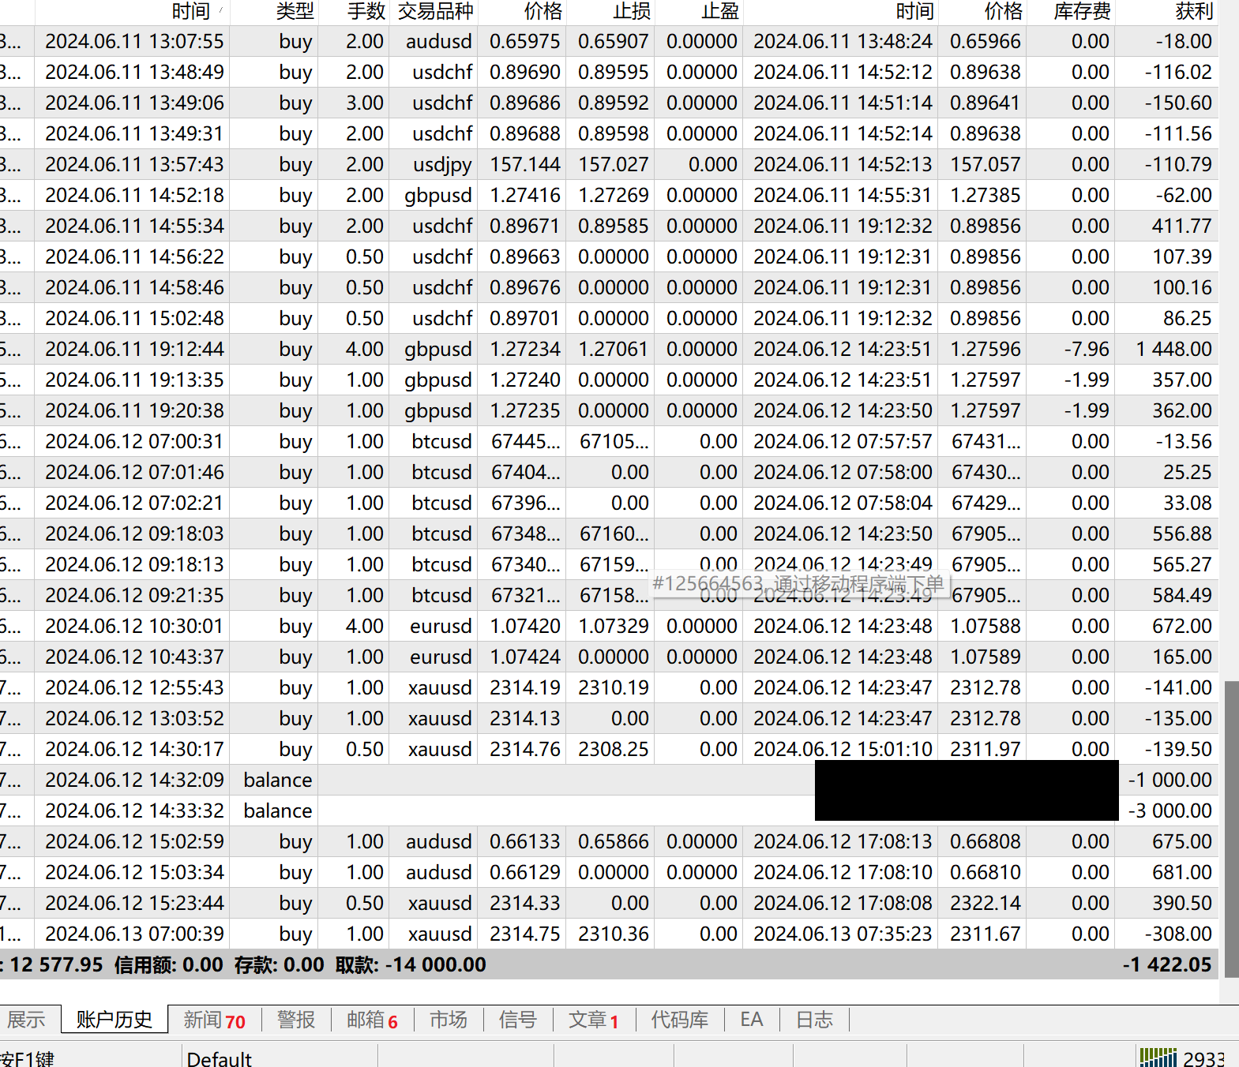Click Default profile in status bar
The image size is (1239, 1067).
point(220,1058)
